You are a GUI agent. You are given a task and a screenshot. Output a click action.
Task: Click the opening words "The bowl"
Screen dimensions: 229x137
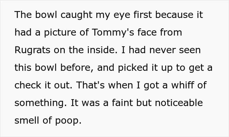pos(36,15)
